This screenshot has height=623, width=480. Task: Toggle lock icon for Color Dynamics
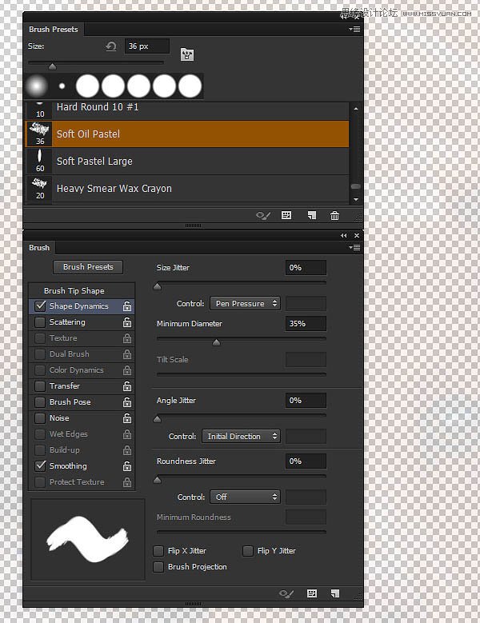point(126,370)
